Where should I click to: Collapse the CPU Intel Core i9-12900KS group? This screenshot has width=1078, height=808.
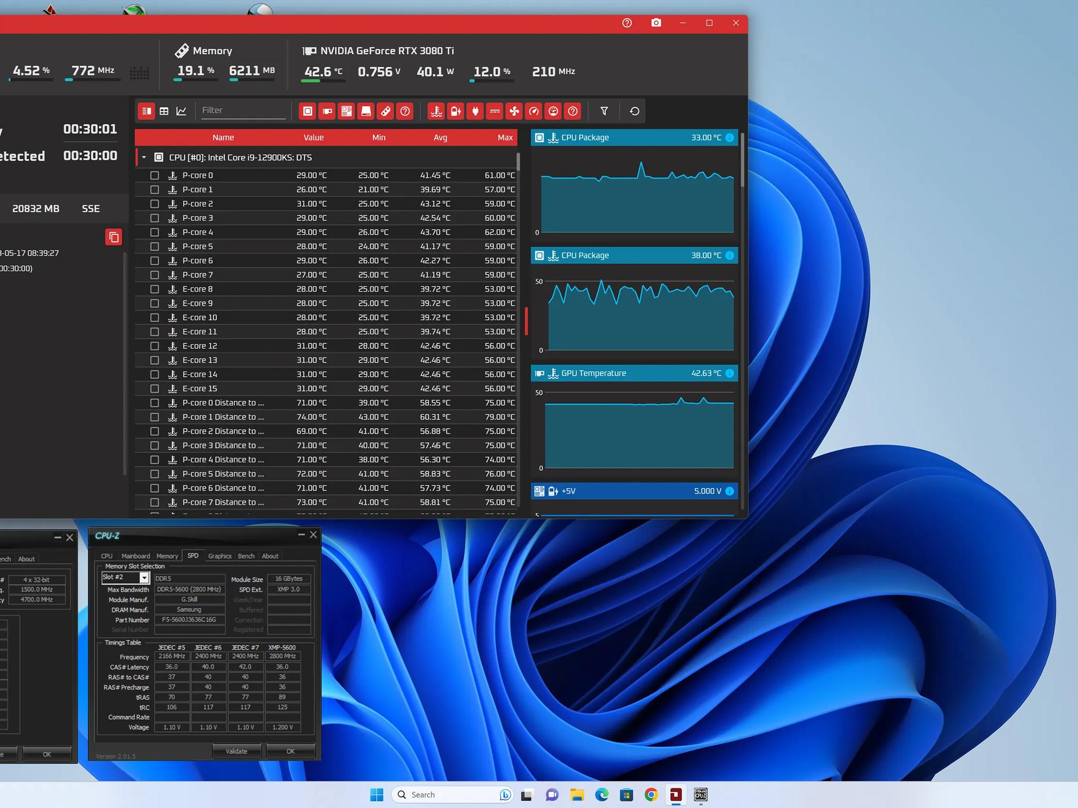(144, 157)
